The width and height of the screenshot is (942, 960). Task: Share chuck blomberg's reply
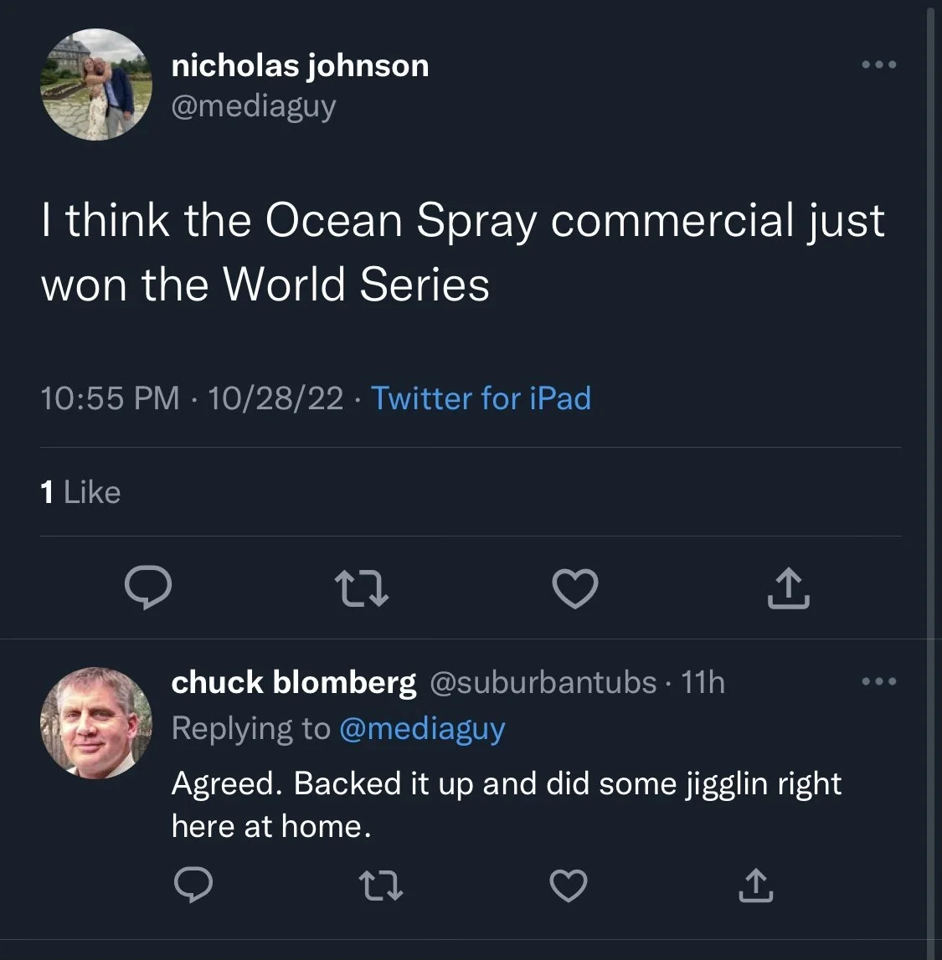click(755, 885)
